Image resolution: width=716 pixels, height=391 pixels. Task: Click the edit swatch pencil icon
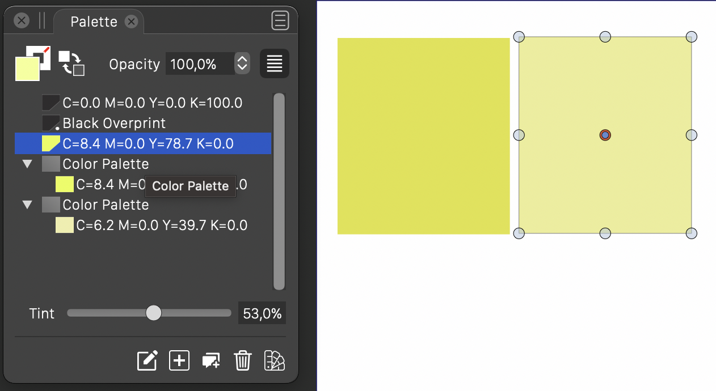point(148,360)
